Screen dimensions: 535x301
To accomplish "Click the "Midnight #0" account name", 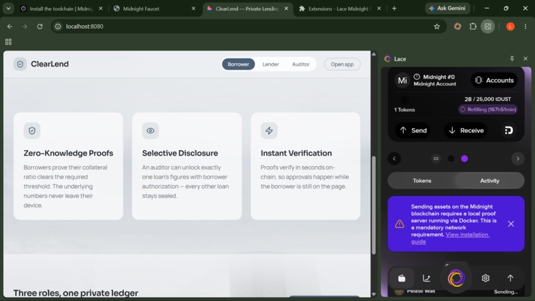I will coord(439,77).
